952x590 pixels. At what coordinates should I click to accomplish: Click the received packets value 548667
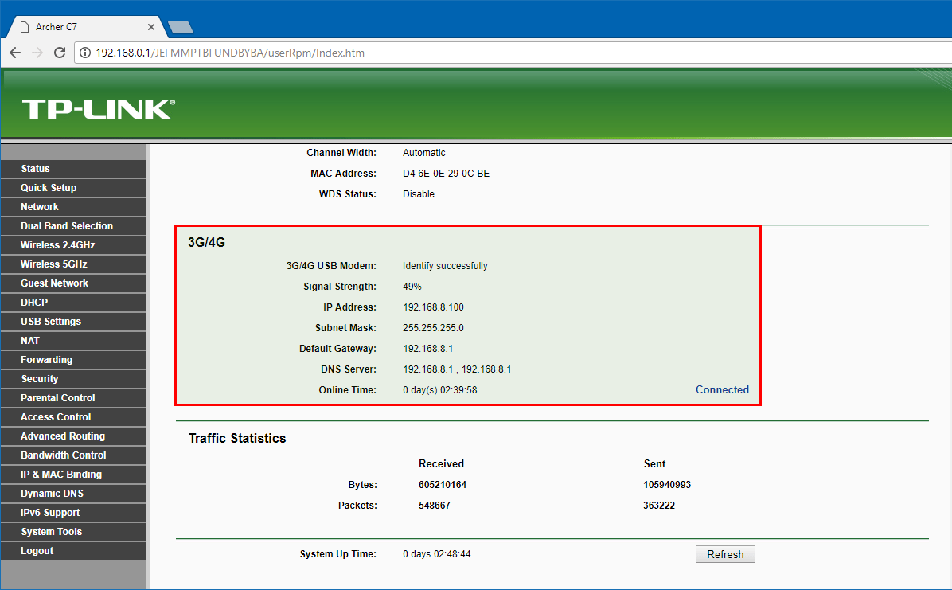pos(435,506)
